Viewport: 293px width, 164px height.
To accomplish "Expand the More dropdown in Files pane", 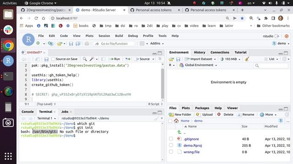I will tap(268, 114).
